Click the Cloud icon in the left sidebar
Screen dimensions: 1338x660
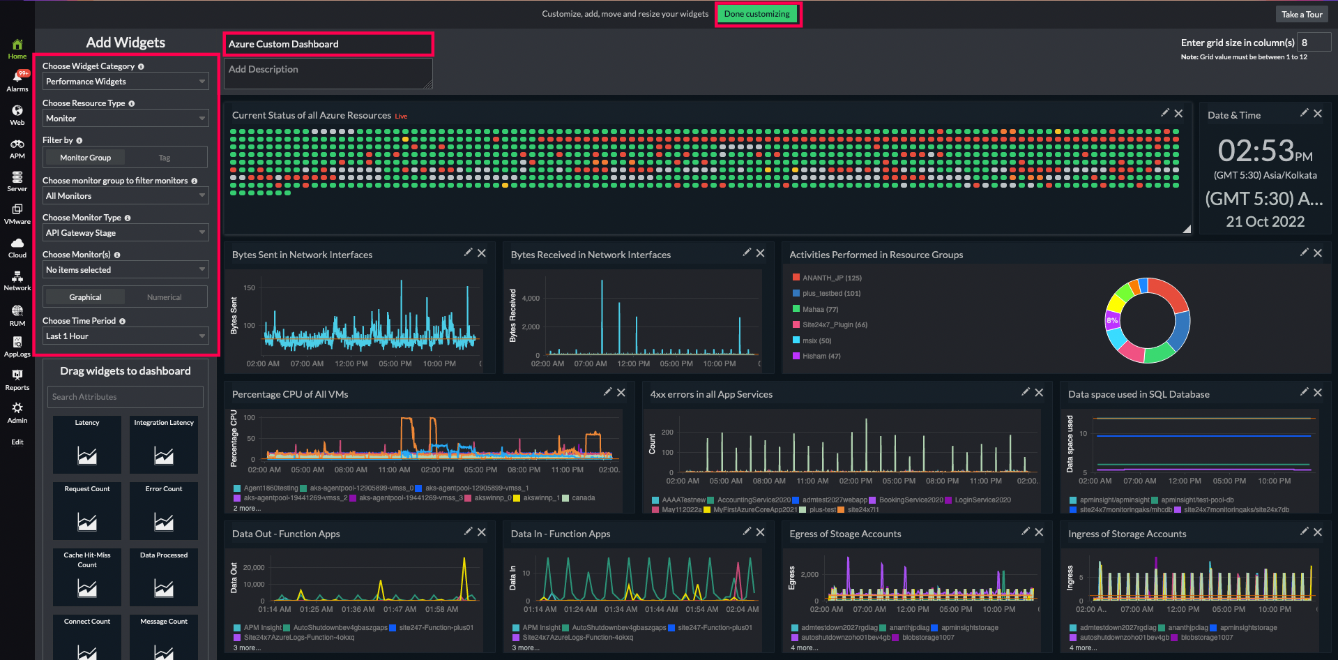(17, 246)
